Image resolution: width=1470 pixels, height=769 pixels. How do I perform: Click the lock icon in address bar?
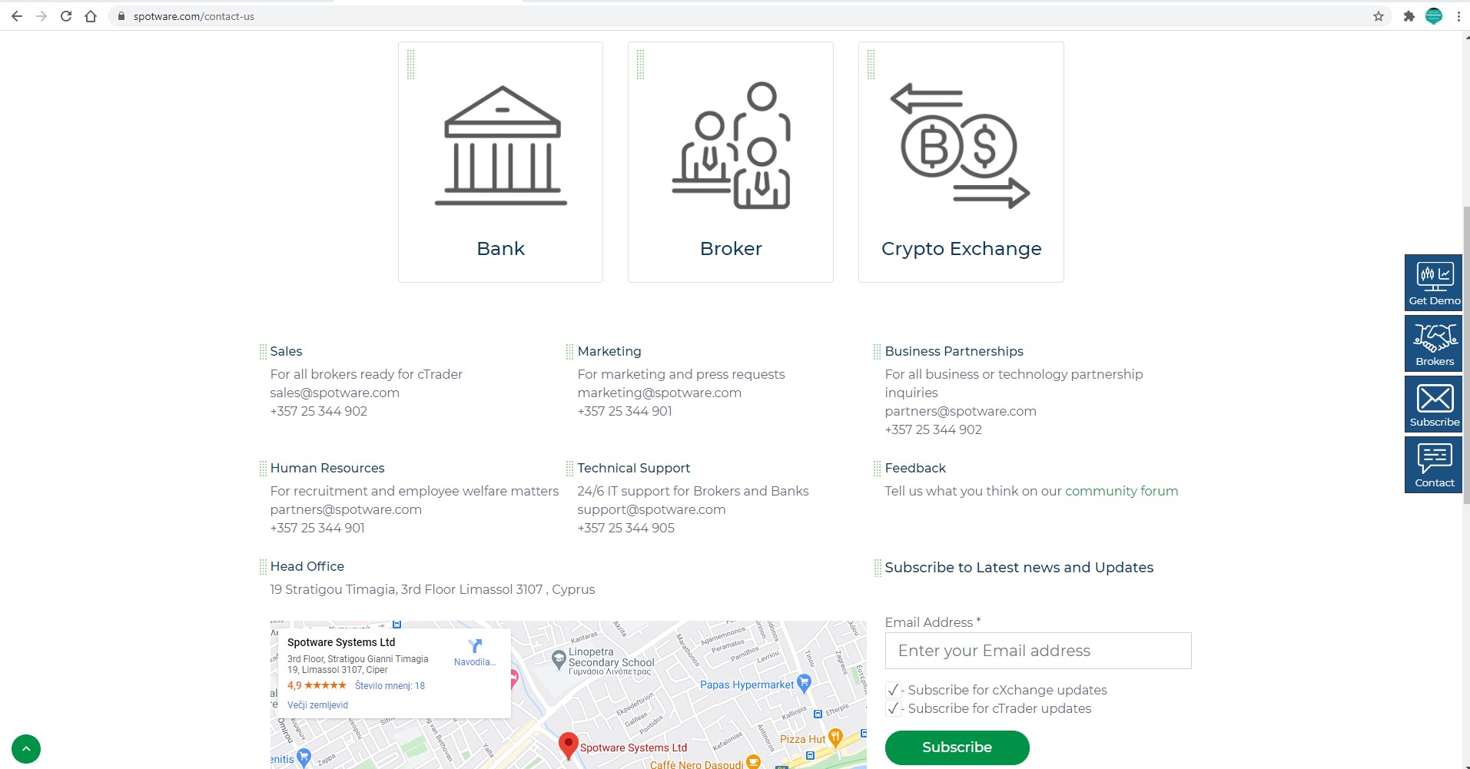coord(121,16)
